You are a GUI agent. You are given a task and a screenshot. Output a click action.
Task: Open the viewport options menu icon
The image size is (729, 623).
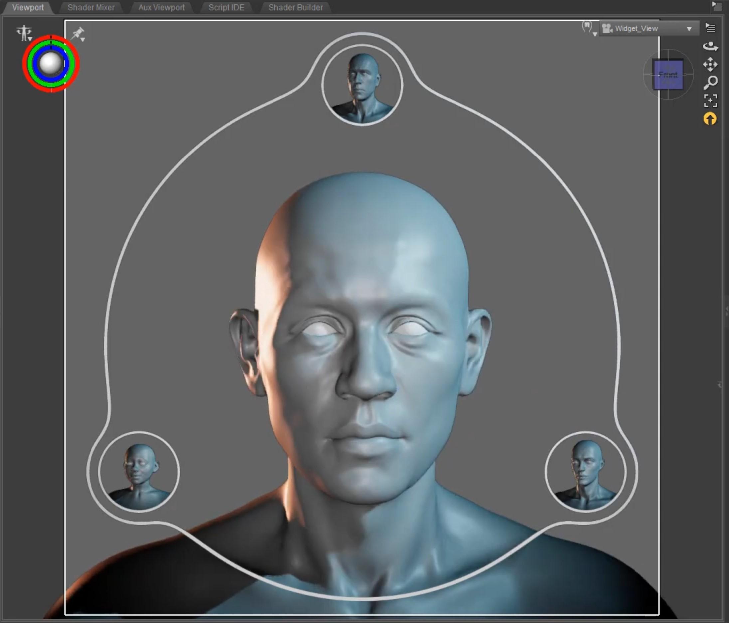point(710,28)
